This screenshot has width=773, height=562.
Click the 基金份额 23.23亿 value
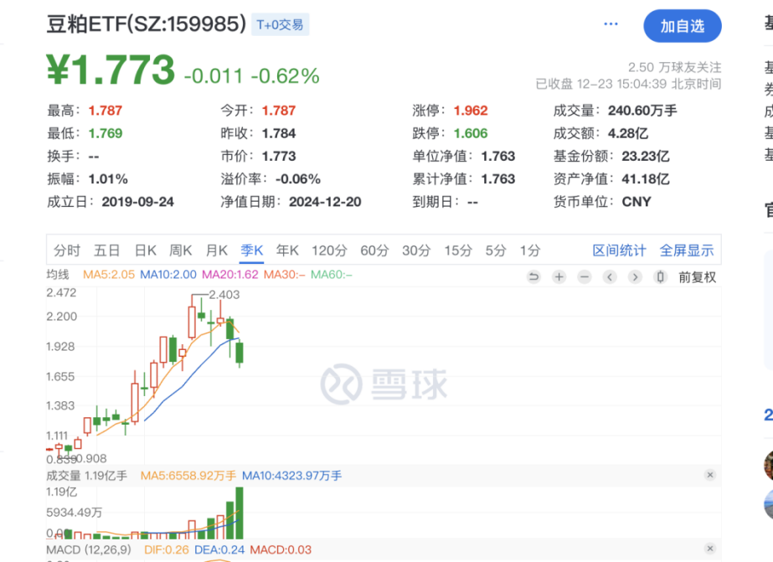[x=646, y=157]
